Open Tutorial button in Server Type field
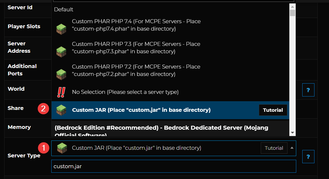The image size is (329, 179). point(274,148)
